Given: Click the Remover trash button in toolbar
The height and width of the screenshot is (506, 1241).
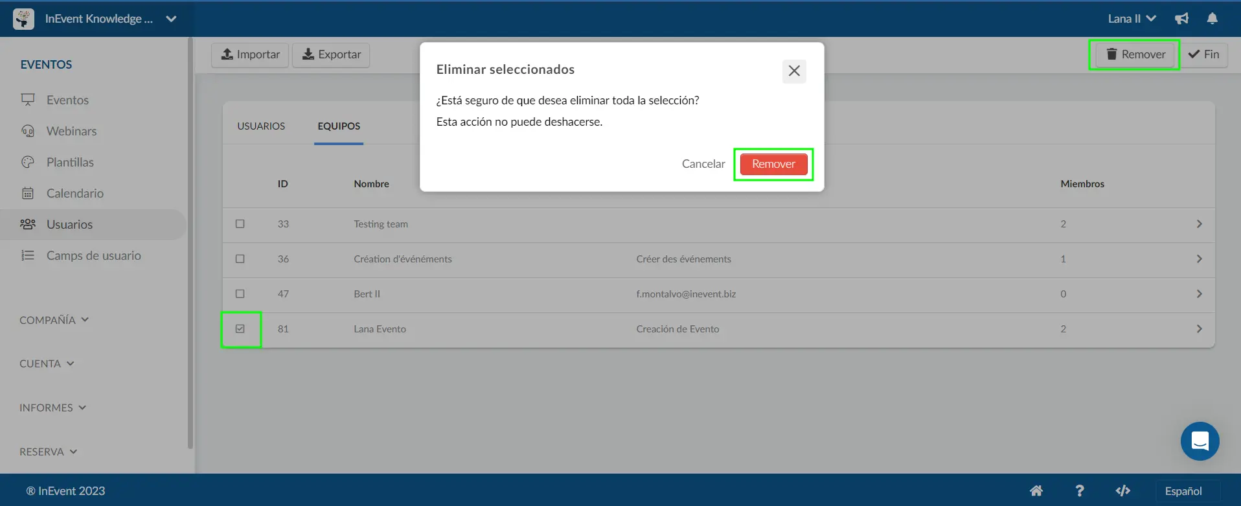Looking at the screenshot, I should click(1135, 54).
